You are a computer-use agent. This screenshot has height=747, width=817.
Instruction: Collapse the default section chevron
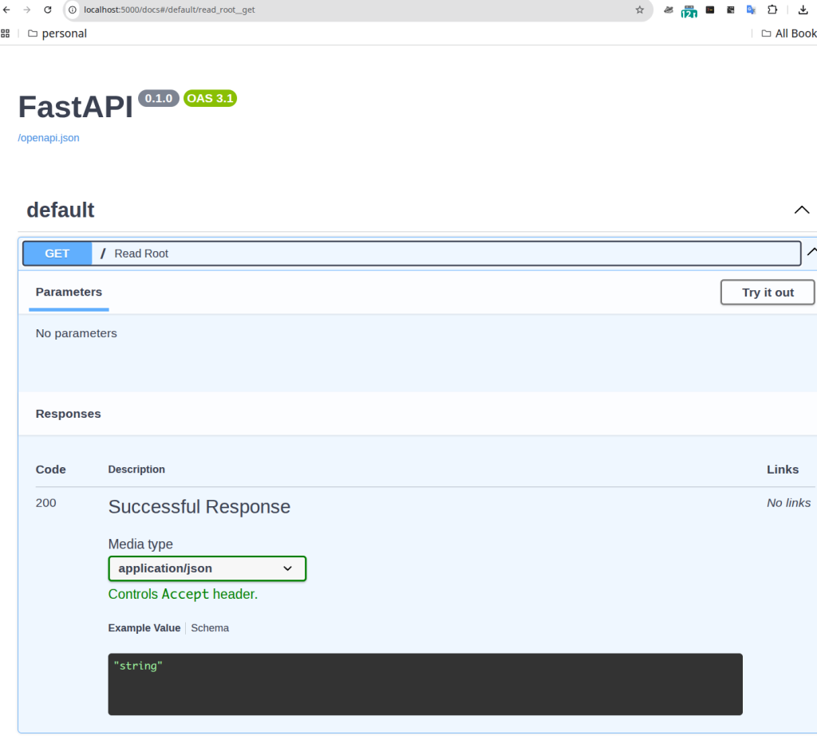[801, 210]
